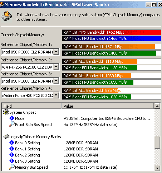
Task: Click the info icon beside Bank 0 Setting
Action: 12,142
